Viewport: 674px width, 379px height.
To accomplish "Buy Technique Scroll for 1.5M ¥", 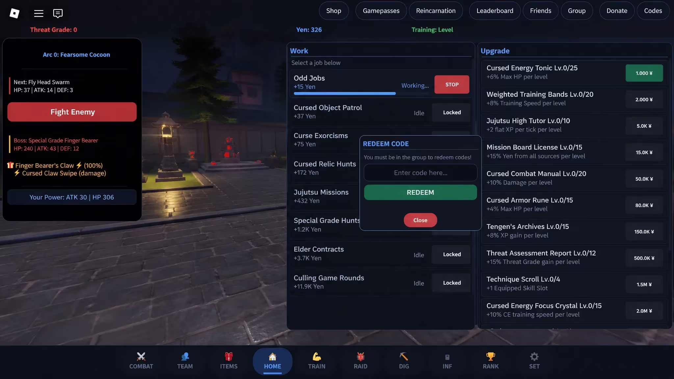I will pyautogui.click(x=644, y=285).
